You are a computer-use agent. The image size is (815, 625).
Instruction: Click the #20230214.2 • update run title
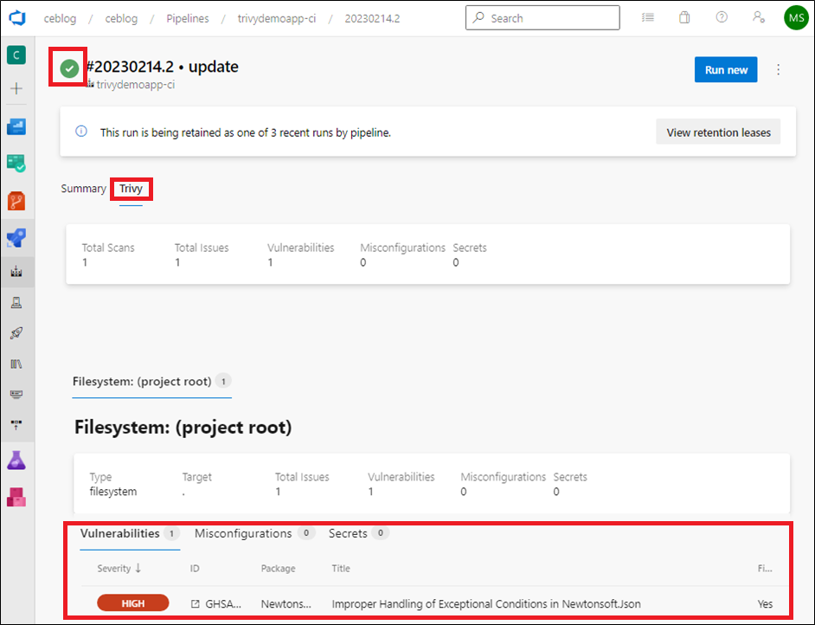click(x=162, y=67)
